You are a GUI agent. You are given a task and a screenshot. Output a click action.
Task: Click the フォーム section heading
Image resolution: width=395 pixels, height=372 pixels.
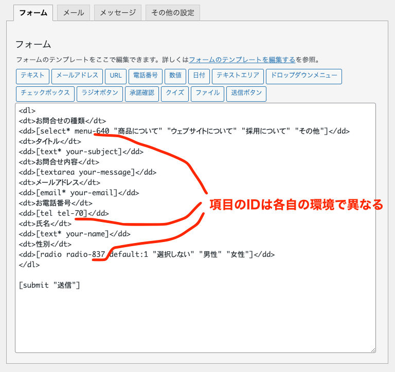(33, 44)
